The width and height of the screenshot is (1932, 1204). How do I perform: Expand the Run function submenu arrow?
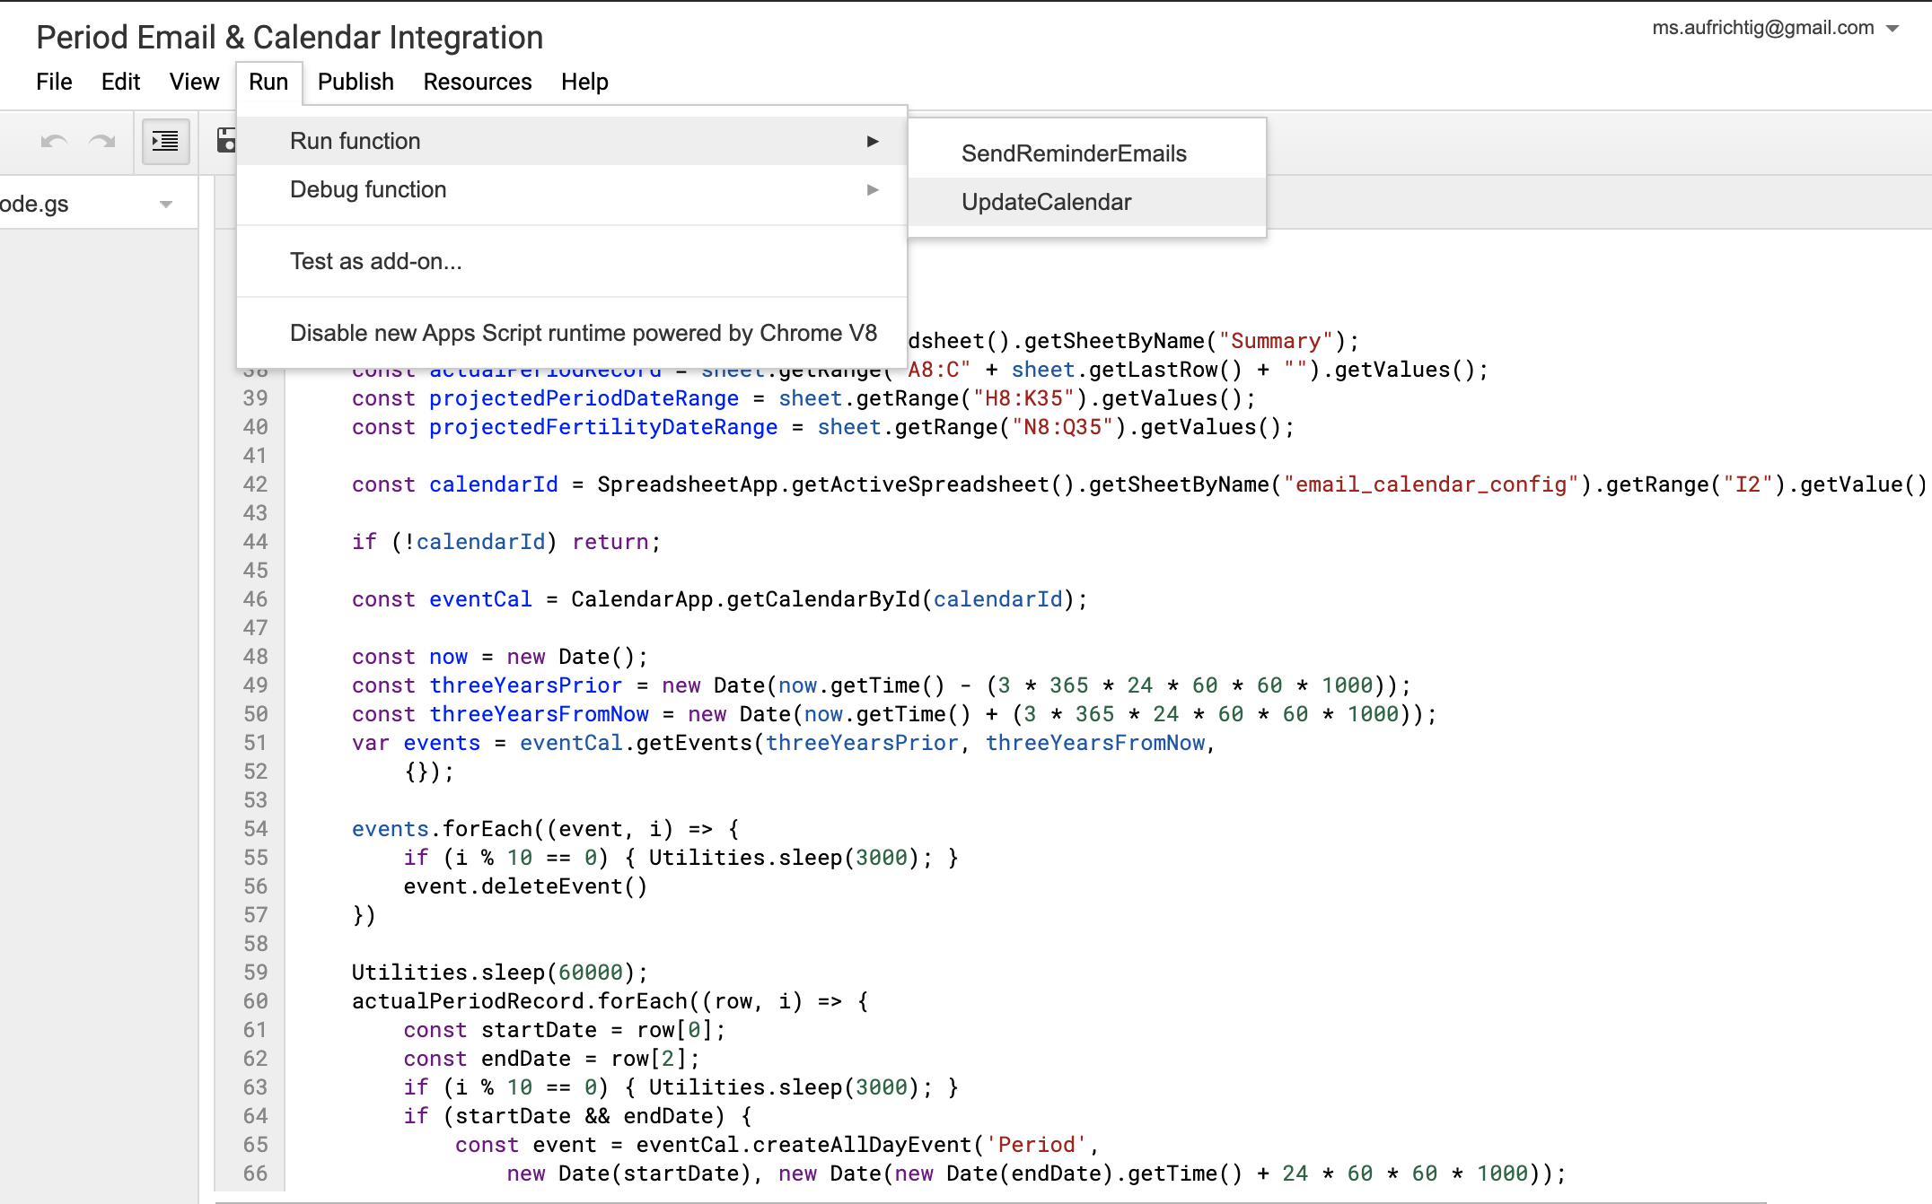[x=873, y=141]
